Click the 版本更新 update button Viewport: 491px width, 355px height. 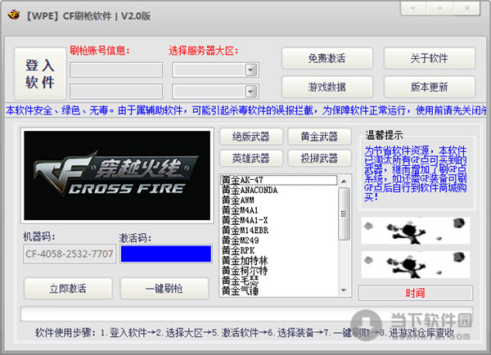430,87
